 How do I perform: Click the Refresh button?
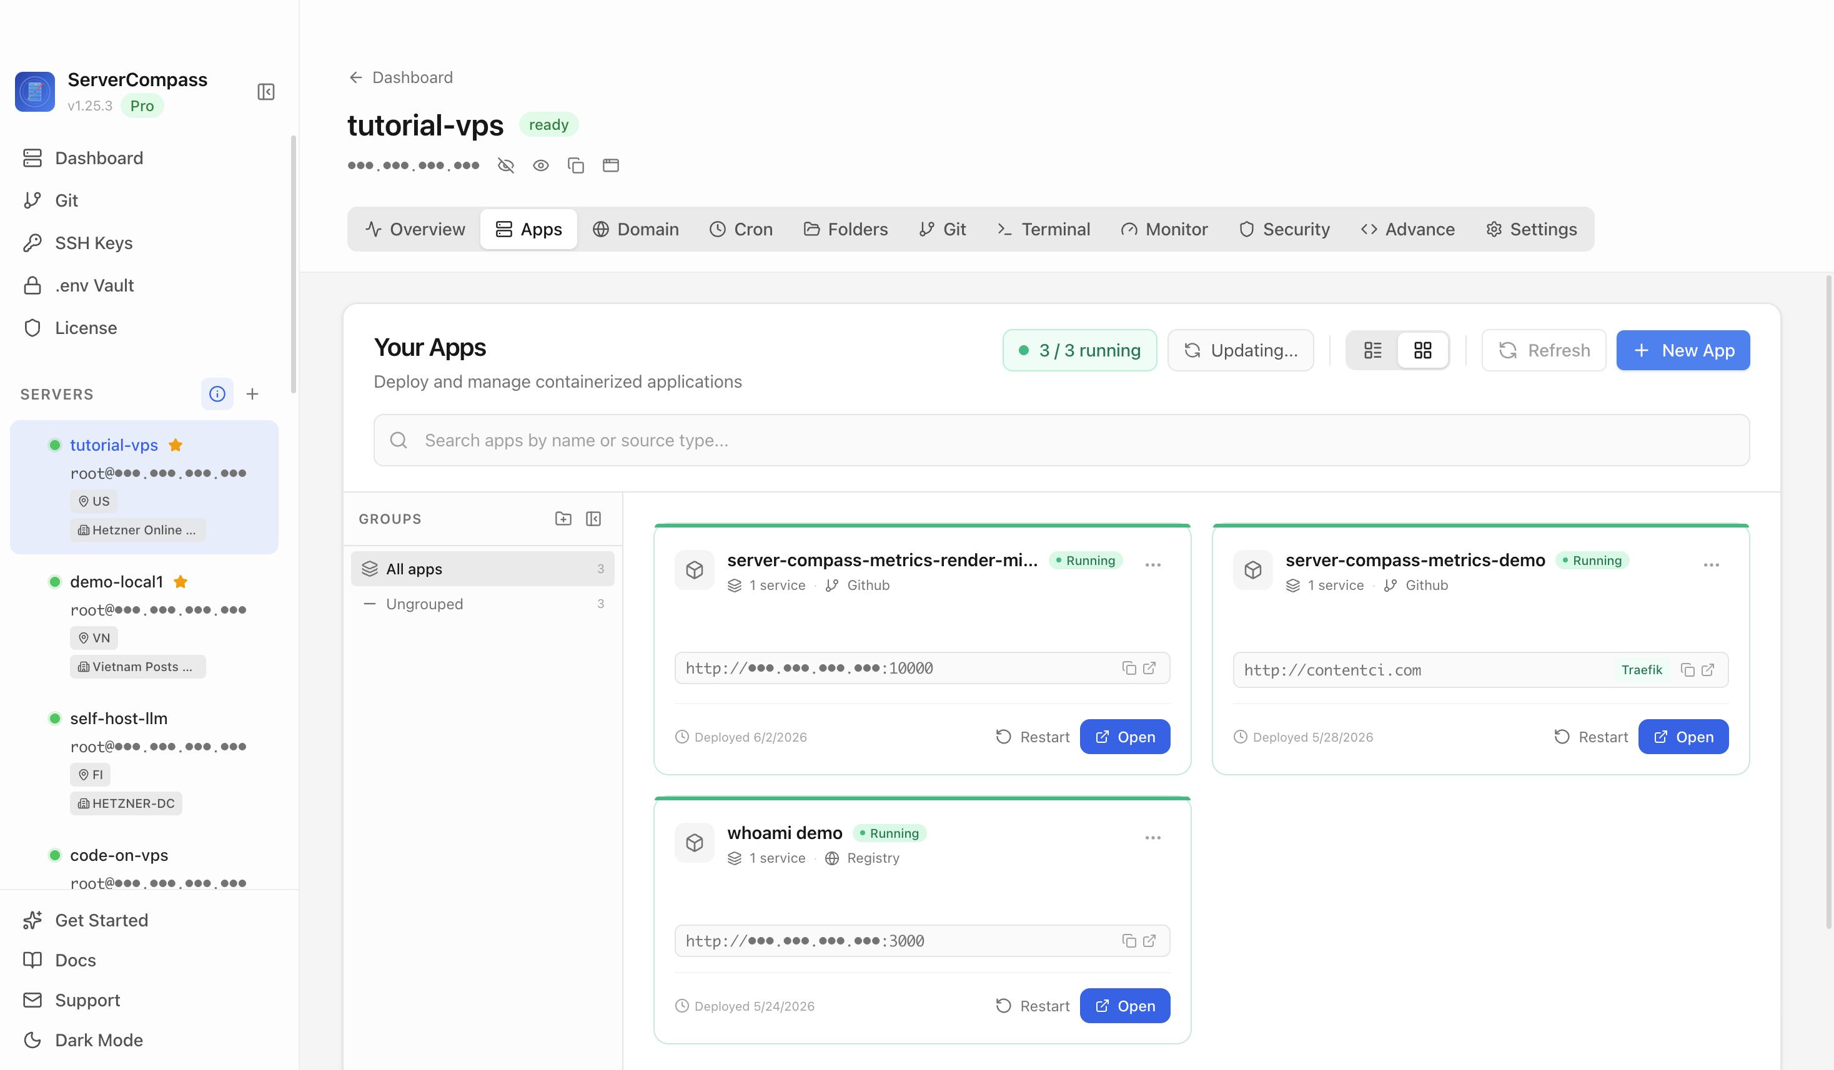(x=1544, y=351)
